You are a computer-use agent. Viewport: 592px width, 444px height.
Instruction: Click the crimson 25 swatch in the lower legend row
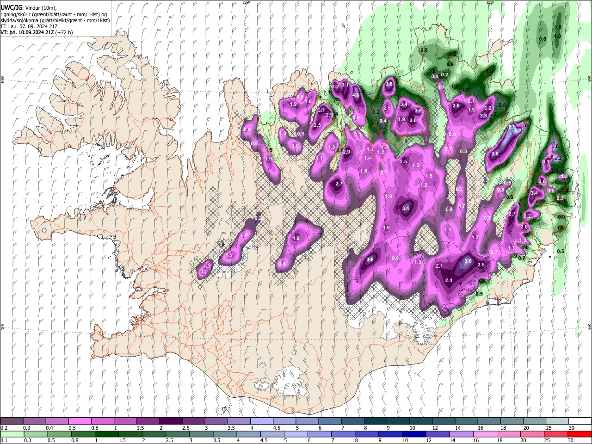(557, 434)
